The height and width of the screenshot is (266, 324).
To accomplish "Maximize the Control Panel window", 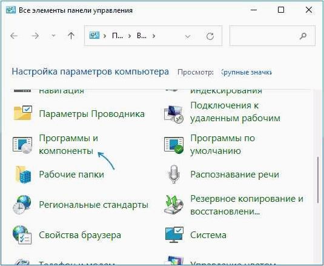I will pos(280,10).
